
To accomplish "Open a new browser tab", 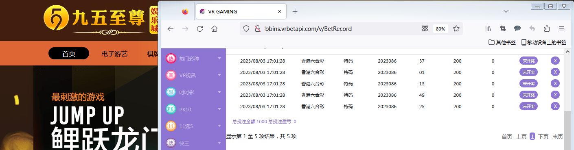I will tap(295, 12).
